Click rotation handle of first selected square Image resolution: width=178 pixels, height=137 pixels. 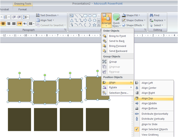click(x=20, y=73)
